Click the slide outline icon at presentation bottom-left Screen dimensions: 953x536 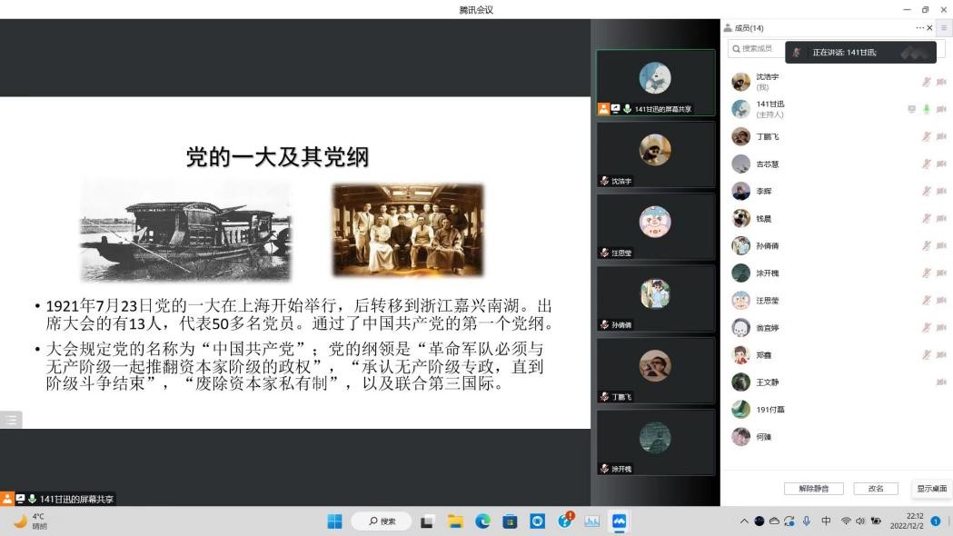(x=11, y=420)
